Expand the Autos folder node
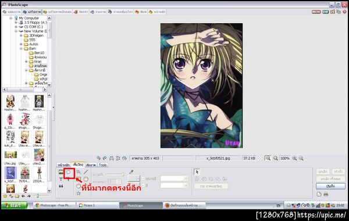349x221 pixels. tap(21, 44)
